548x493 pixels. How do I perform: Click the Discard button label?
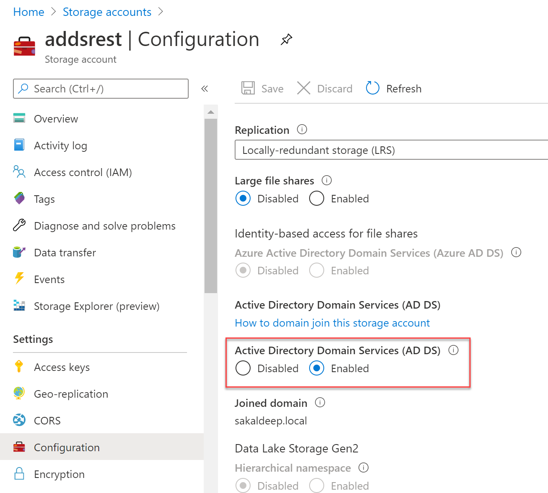335,89
